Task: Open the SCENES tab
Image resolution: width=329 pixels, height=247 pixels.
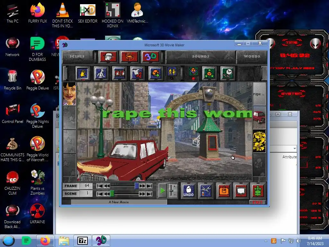Action: [77, 56]
